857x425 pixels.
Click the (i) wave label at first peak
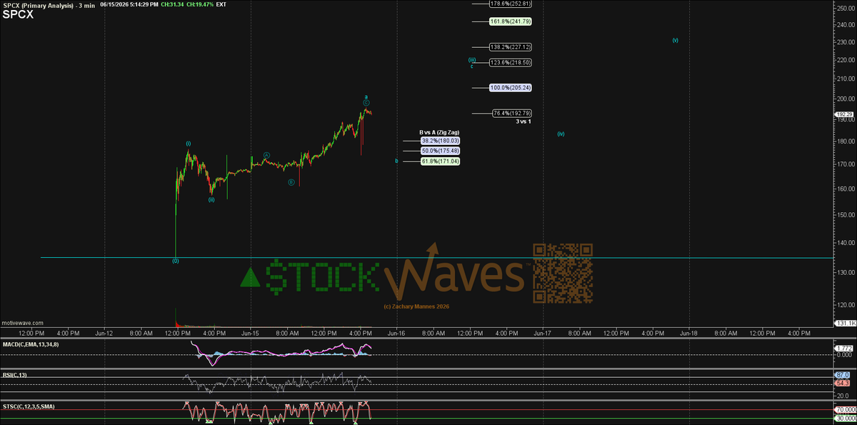tap(189, 144)
